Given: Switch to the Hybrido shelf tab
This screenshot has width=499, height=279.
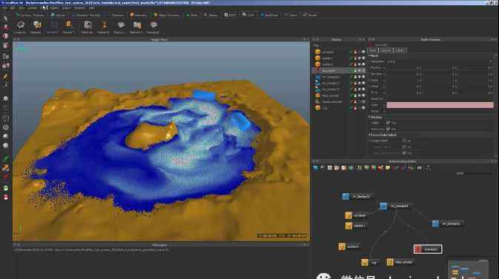Looking at the screenshot, I should coord(58,15).
